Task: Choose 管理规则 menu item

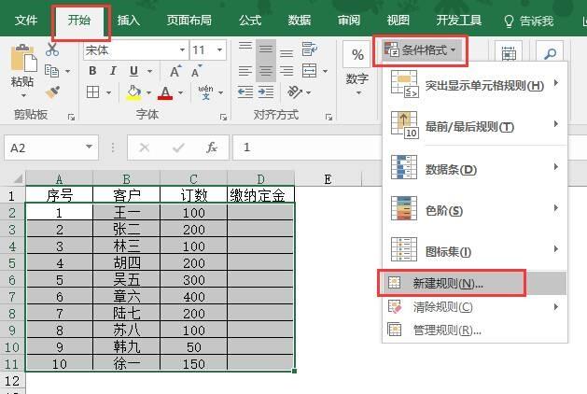Action: tap(474, 331)
